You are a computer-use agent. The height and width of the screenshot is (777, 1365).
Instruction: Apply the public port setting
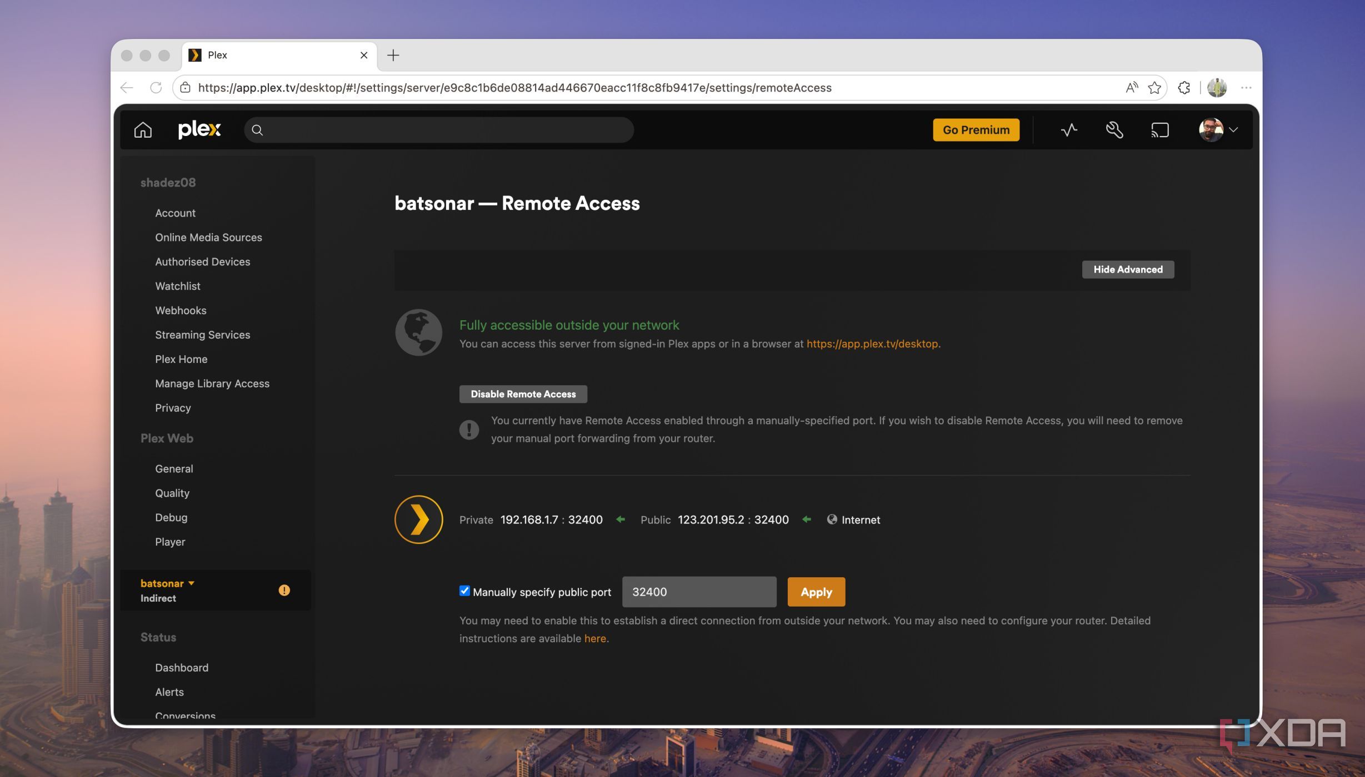coord(816,592)
